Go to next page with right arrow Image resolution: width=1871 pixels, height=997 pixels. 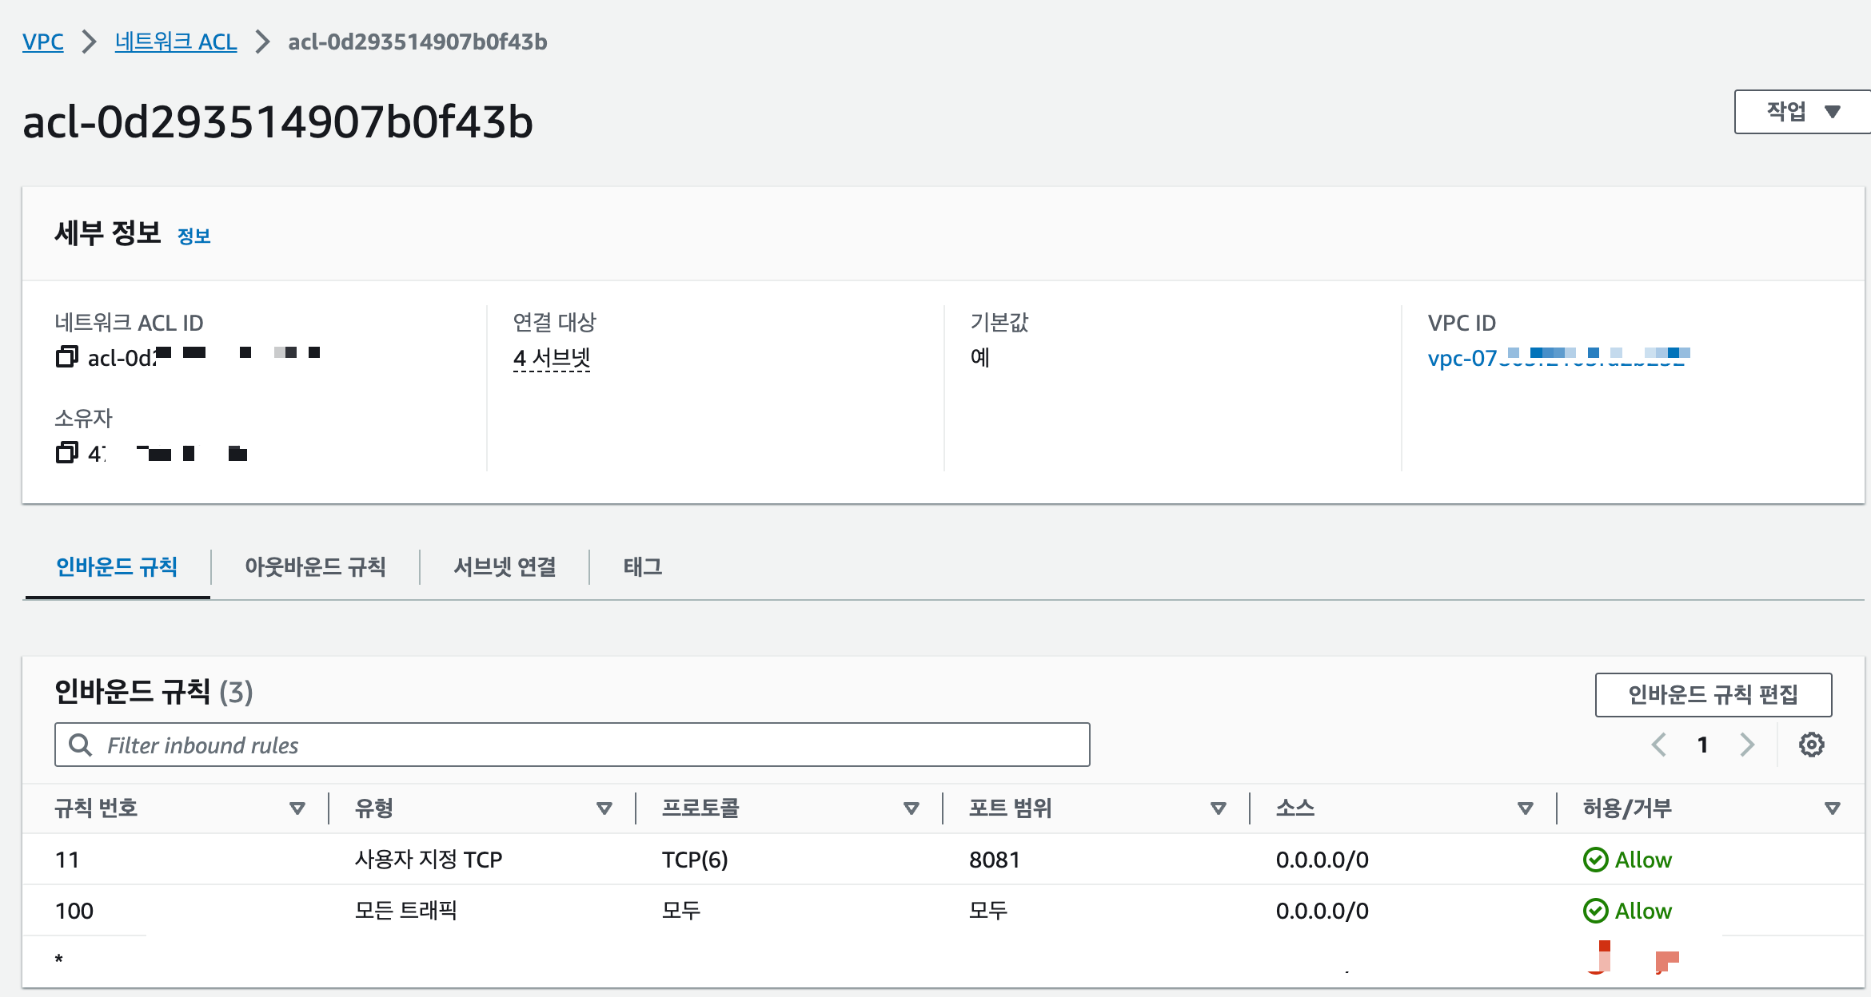click(1747, 745)
